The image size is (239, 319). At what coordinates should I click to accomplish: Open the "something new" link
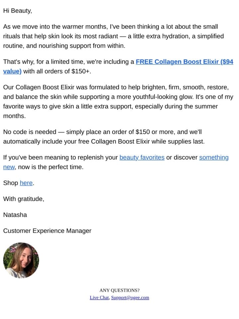click(214, 158)
